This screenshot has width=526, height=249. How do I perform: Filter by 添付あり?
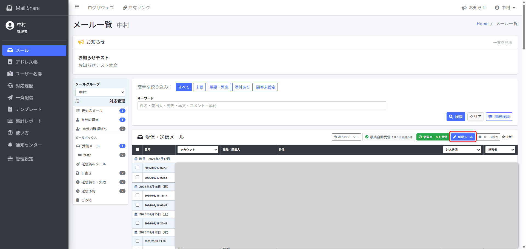click(242, 87)
